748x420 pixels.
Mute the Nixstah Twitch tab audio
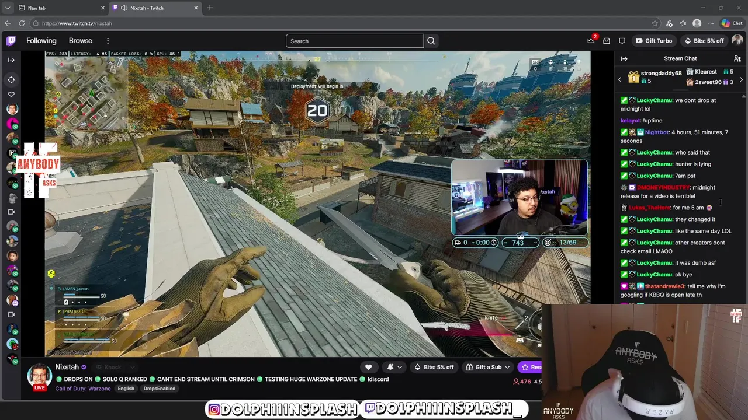click(124, 8)
